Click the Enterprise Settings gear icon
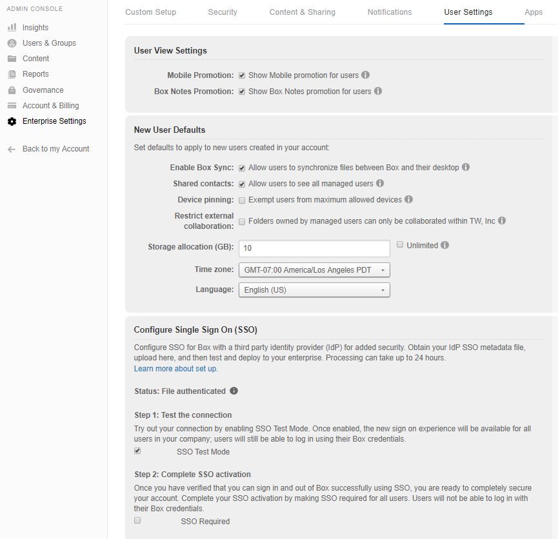 pyautogui.click(x=12, y=121)
